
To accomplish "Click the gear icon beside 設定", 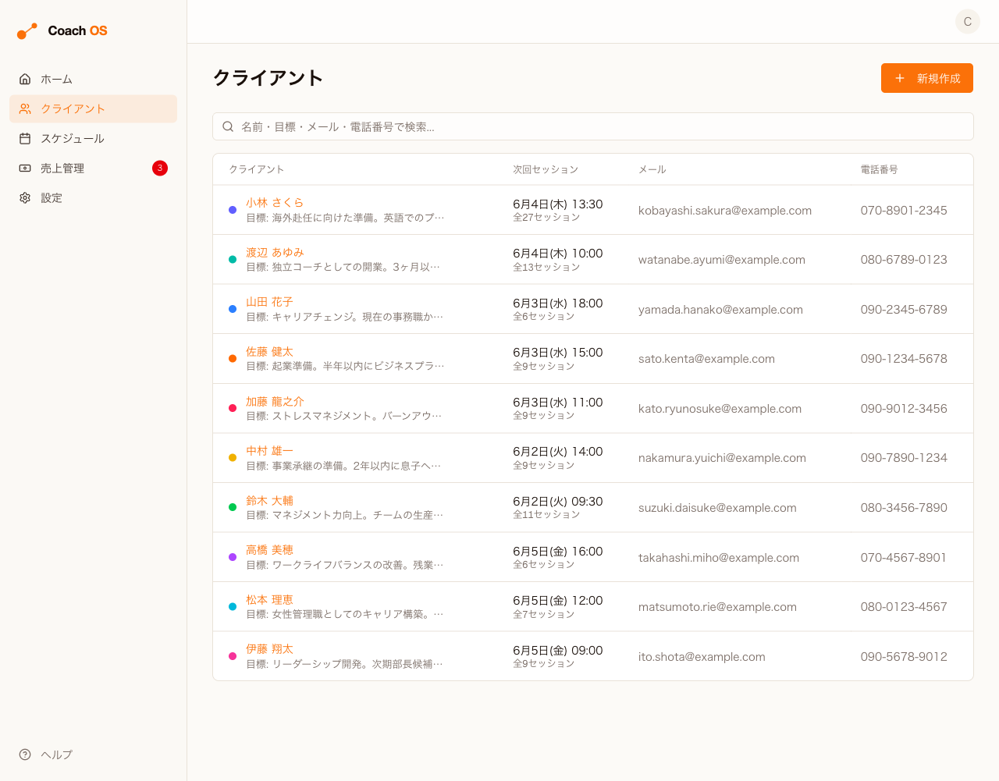I will (x=25, y=197).
